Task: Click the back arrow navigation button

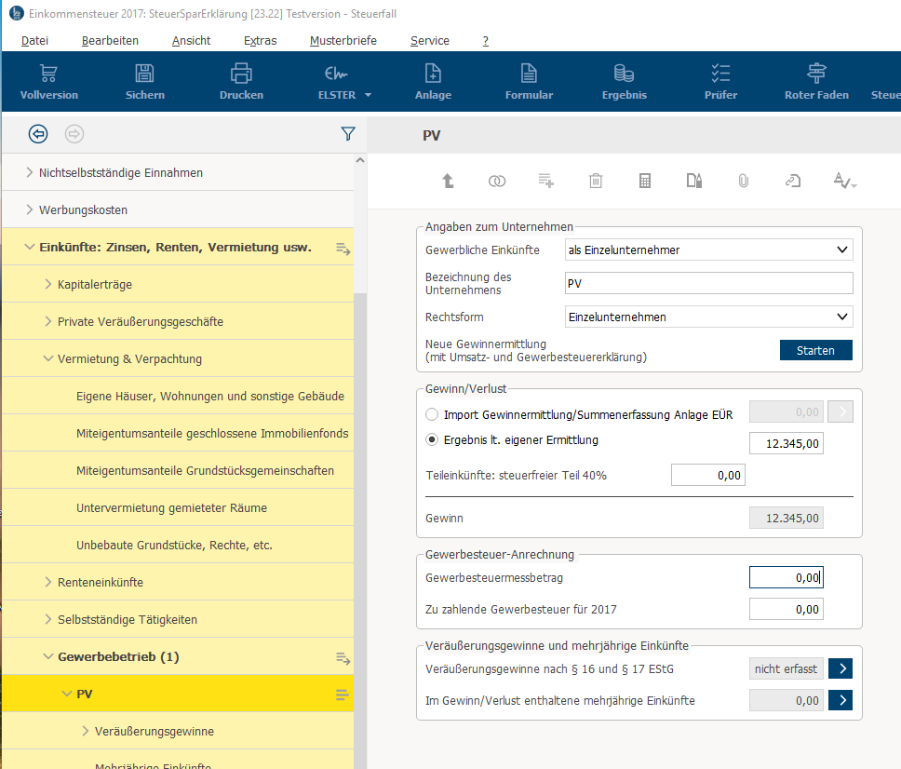Action: tap(38, 134)
